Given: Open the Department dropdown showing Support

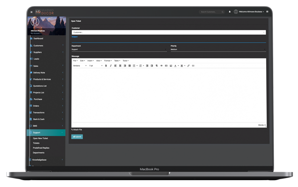Looking at the screenshot, I should tap(119, 50).
